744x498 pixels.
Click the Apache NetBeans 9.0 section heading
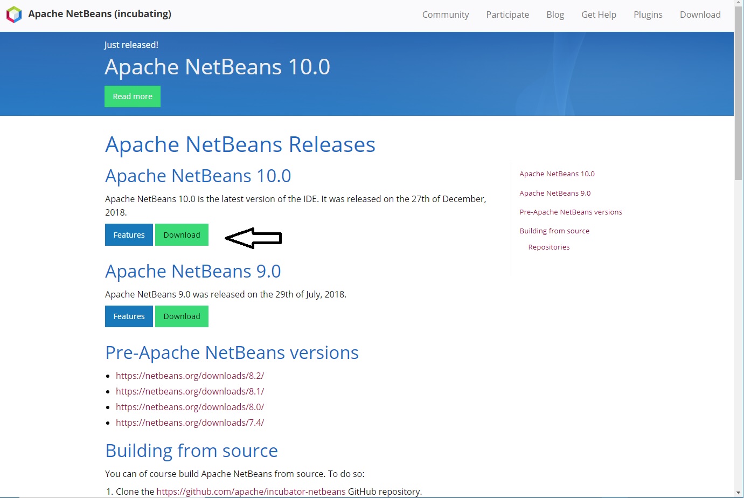[193, 272]
